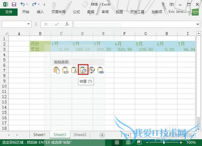202x146 pixels.
Task: Switch to the 视图 ribbon tab
Action: point(119,12)
